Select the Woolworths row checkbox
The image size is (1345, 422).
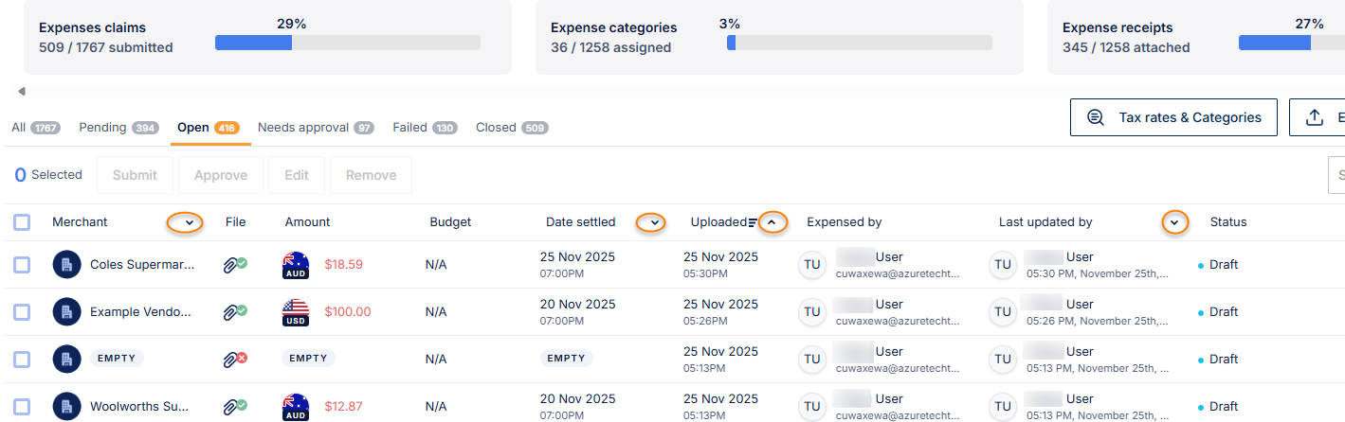pos(22,407)
